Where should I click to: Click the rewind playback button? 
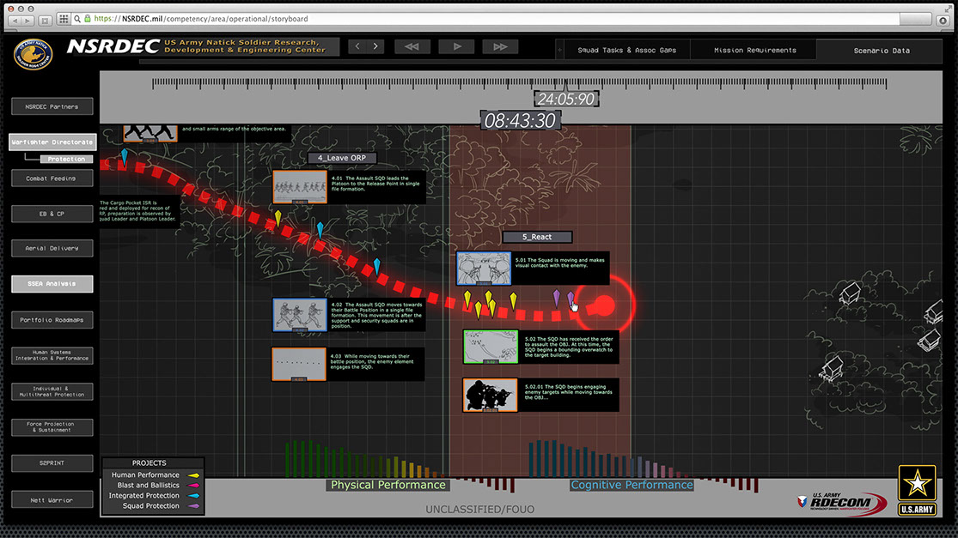click(412, 46)
